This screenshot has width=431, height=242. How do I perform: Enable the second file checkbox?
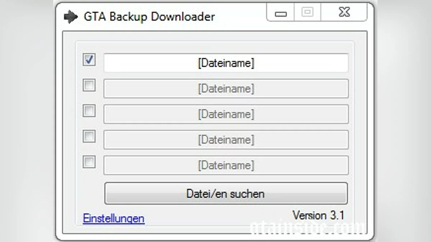(89, 86)
